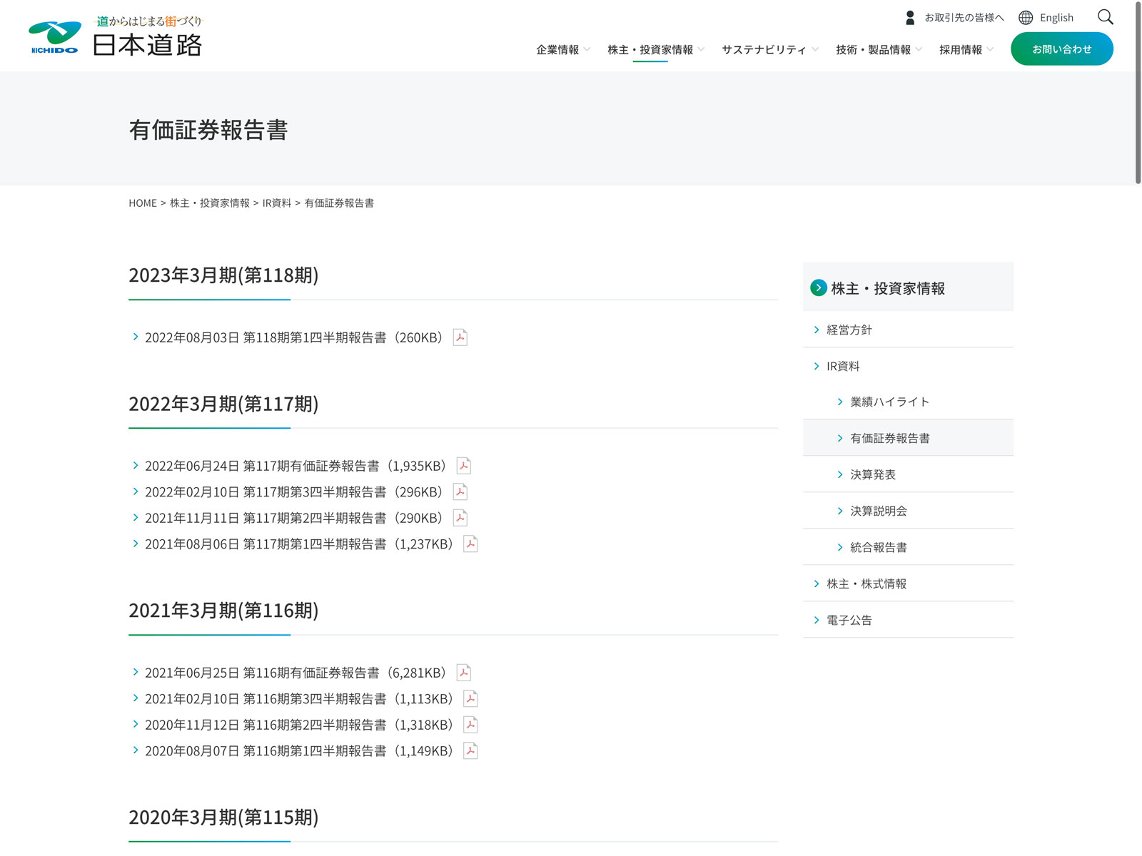1142x856 pixels.
Task: Open the 採用情報 navigation menu
Action: pyautogui.click(x=966, y=50)
